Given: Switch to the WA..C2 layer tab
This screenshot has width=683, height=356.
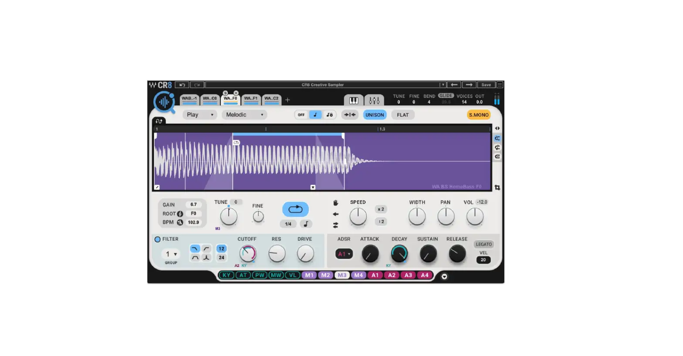Looking at the screenshot, I should [x=271, y=100].
